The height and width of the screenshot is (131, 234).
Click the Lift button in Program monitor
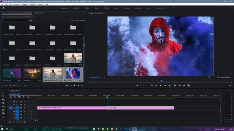point(175,86)
